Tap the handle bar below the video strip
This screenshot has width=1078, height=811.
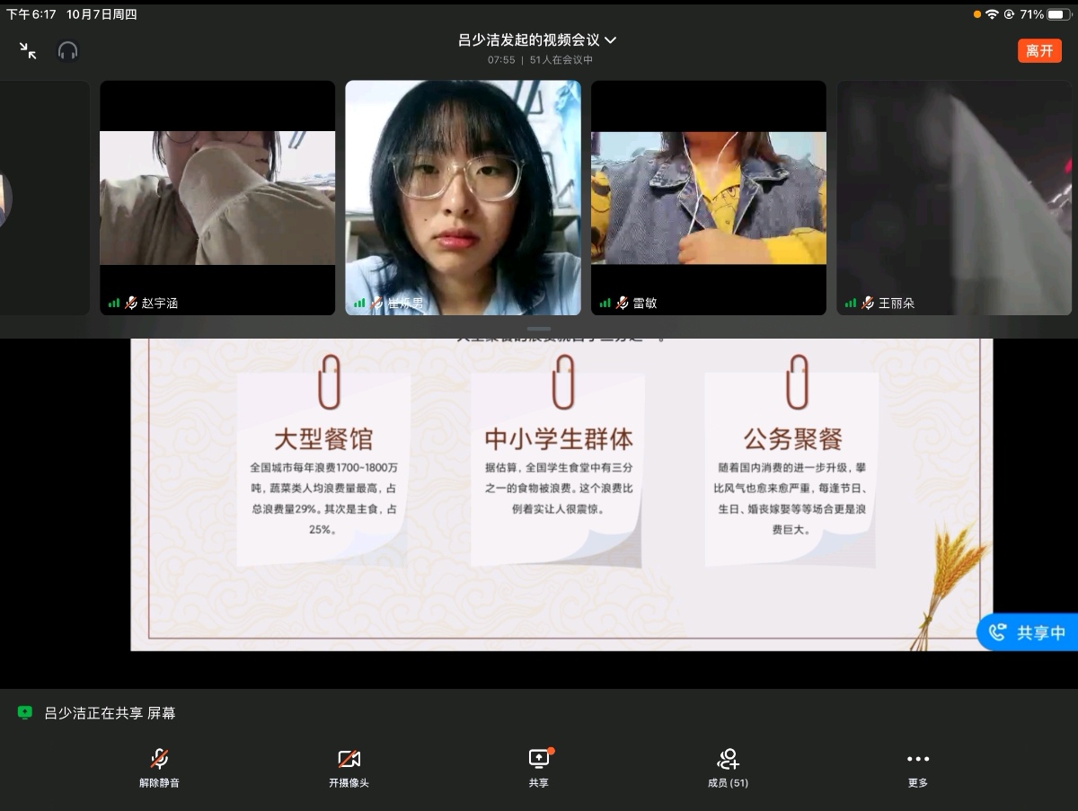[539, 330]
